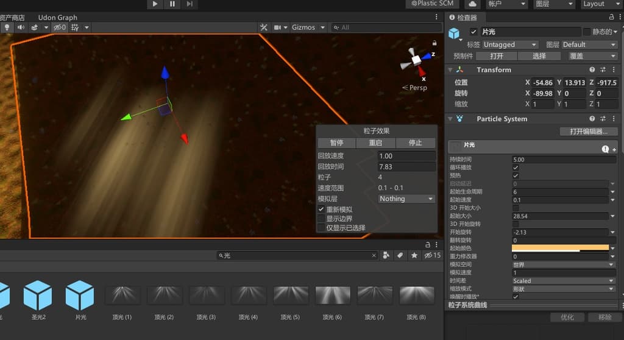Click the Step frame button

190,4
